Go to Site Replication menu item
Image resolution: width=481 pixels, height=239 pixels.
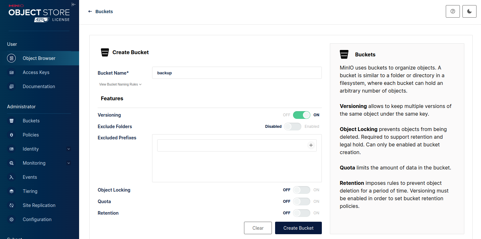pos(39,205)
